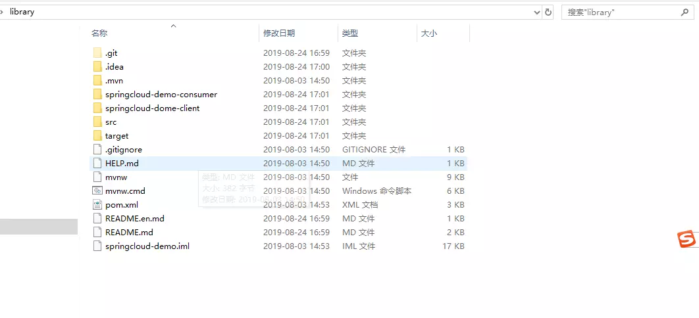The height and width of the screenshot is (318, 699).
Task: Click the HELP.md file icon
Action: [97, 163]
